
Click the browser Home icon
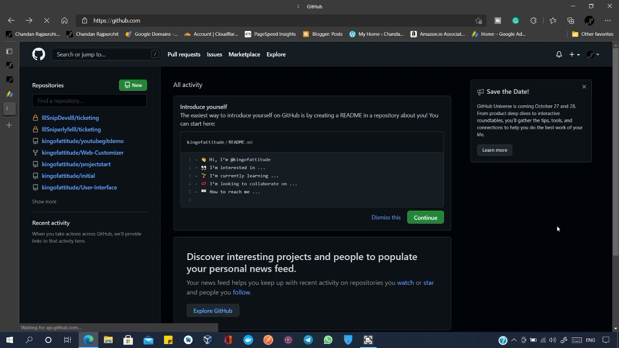pos(64,20)
